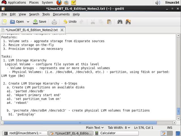Switch to Calculator in the taskbar
This screenshot has width=181, height=136.
(116, 133)
